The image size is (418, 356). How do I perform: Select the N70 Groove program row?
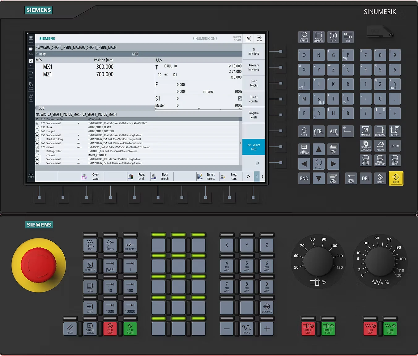click(137, 147)
